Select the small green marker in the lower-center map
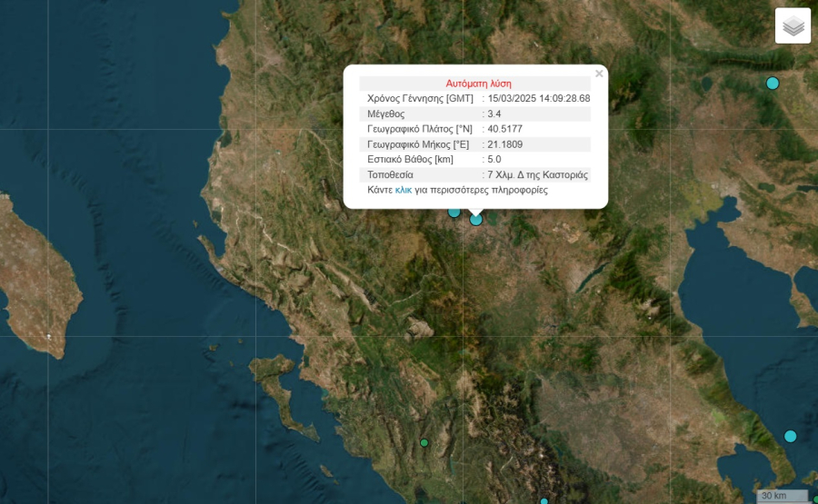818x504 pixels. coord(424,443)
